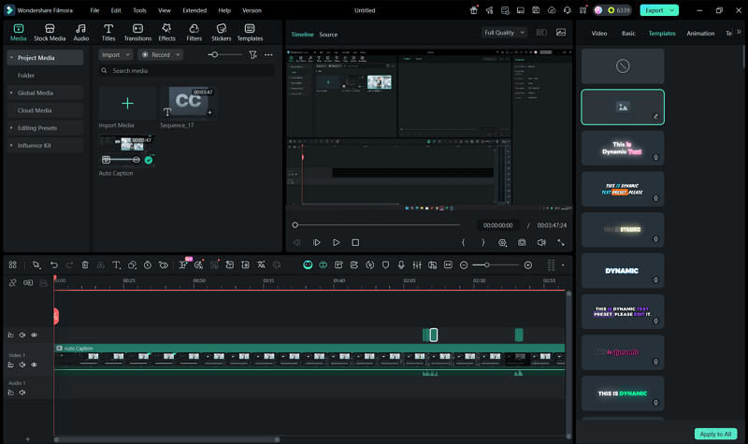Click the undo arrow in timeline toolbar

[x=54, y=265]
